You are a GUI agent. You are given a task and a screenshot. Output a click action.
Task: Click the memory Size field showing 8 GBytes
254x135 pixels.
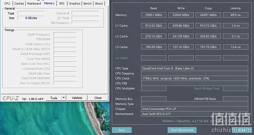pos(31,18)
